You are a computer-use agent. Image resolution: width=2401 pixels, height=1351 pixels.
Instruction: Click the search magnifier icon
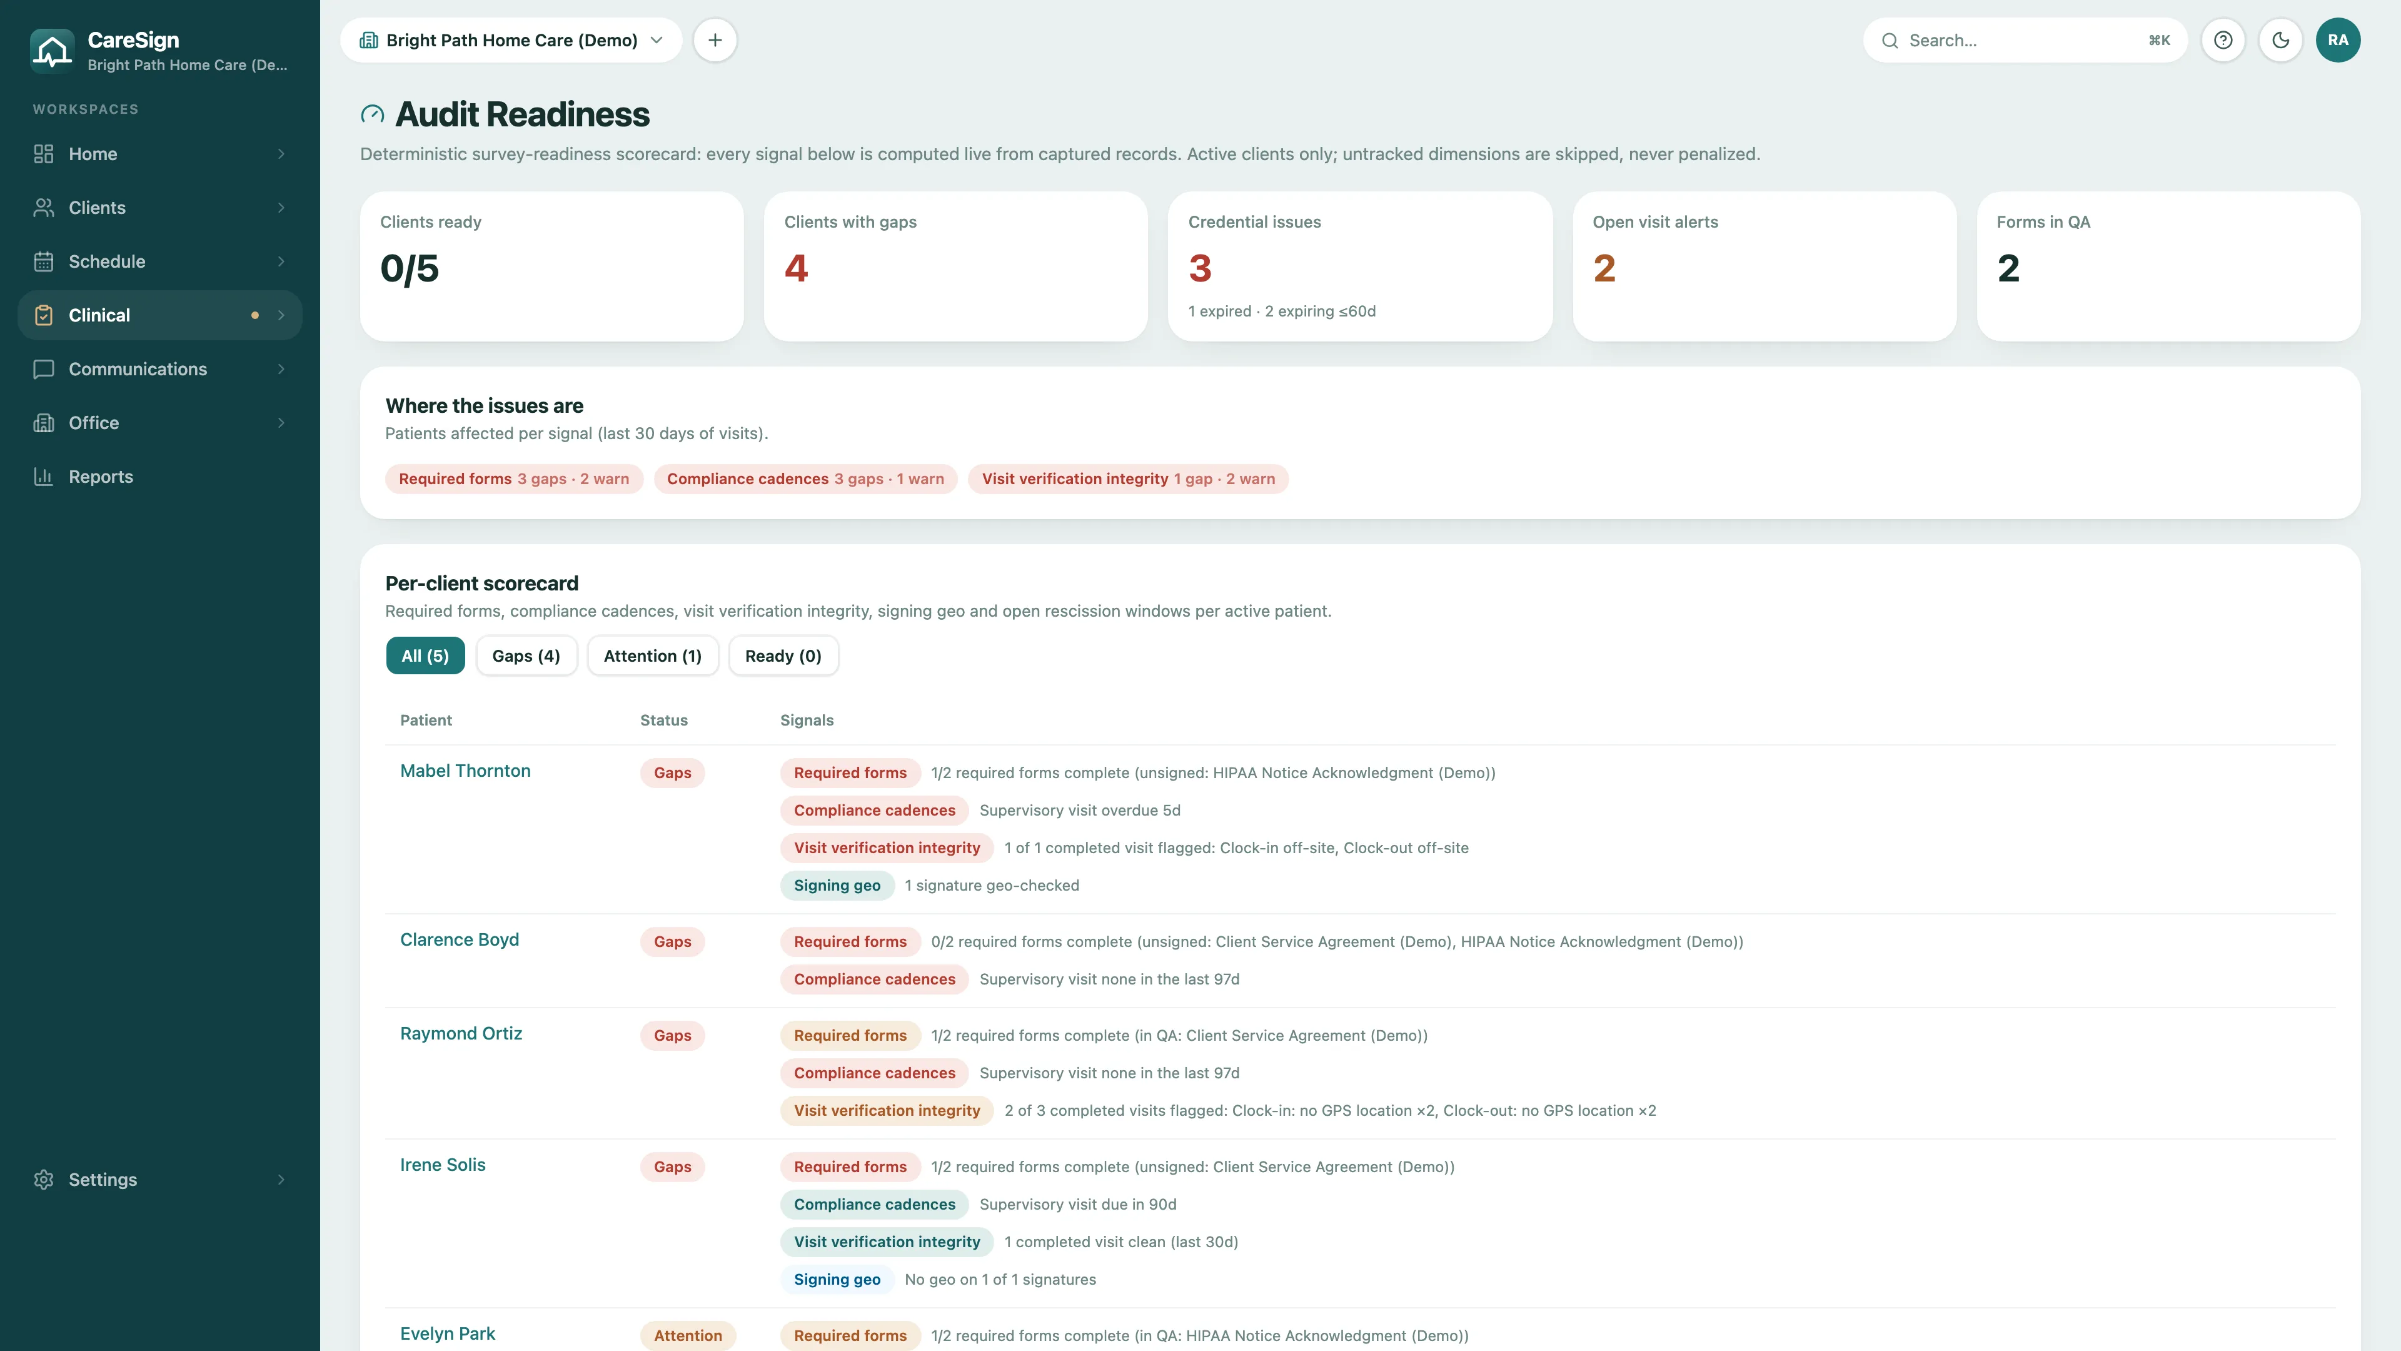[x=1890, y=40]
